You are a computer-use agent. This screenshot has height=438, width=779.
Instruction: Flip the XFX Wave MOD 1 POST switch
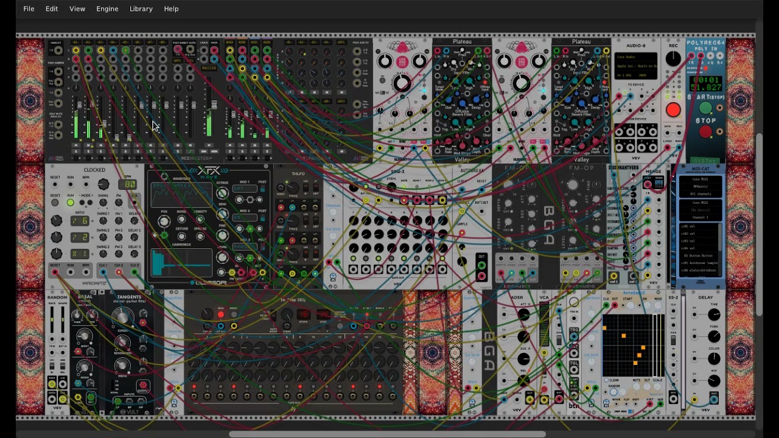pos(262,189)
